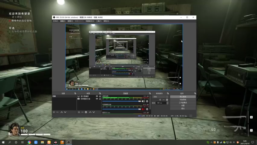Add a new scene with plus icon
The width and height of the screenshot is (257, 145).
(54, 112)
